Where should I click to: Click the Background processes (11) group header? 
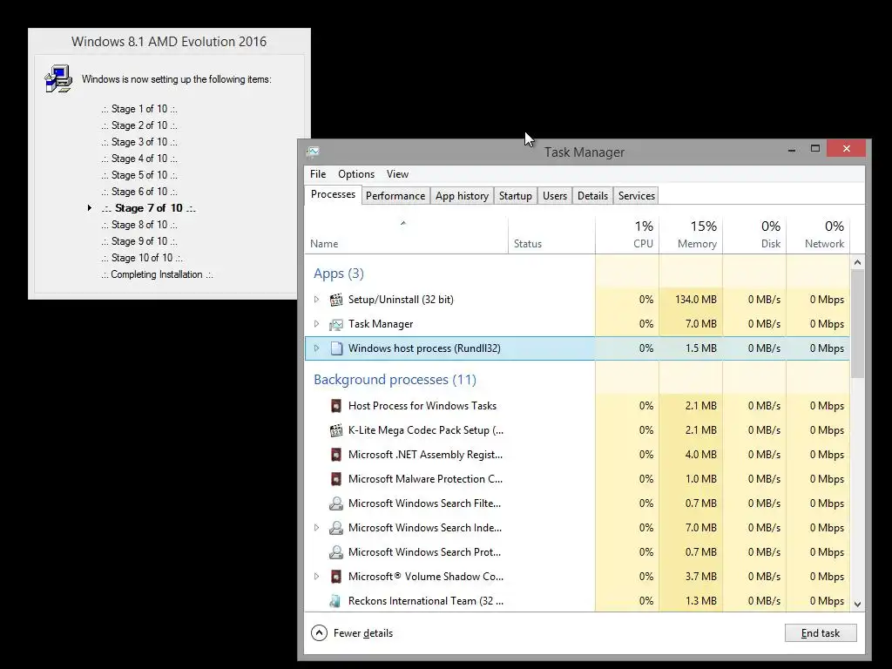click(x=395, y=380)
